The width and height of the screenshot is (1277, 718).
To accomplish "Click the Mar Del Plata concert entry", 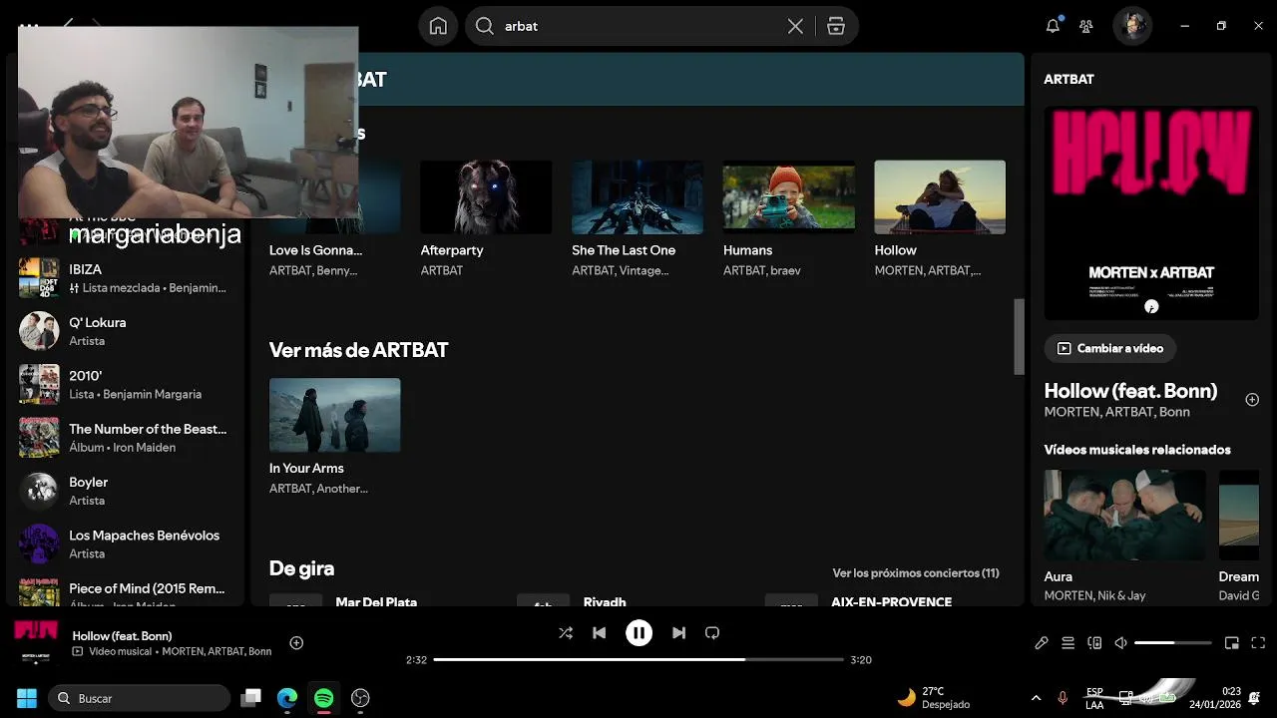I will pos(376,601).
